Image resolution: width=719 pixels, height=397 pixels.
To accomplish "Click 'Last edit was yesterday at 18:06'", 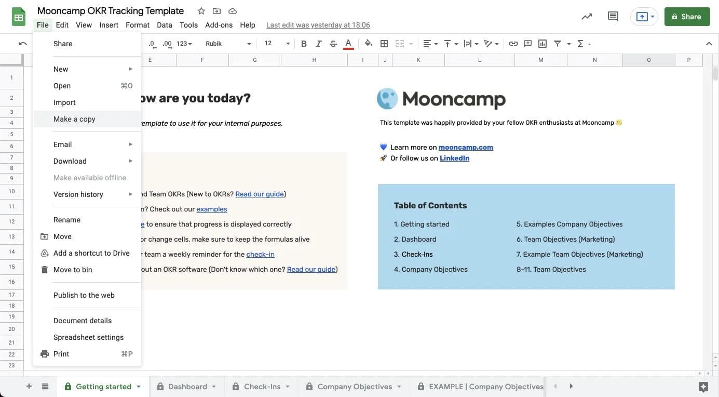I will click(x=318, y=25).
